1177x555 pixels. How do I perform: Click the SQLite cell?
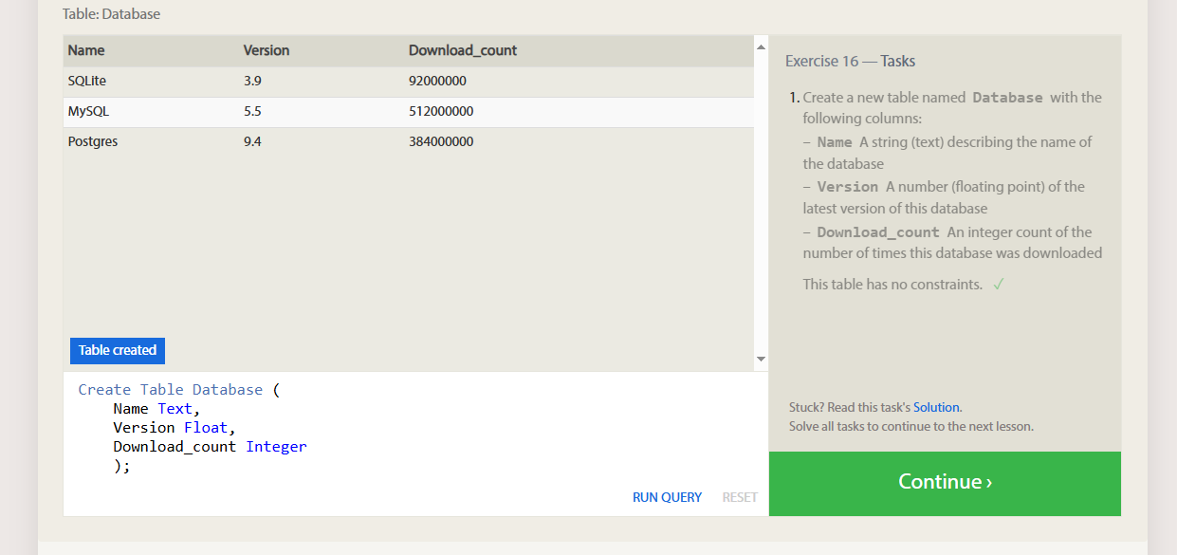click(x=87, y=81)
